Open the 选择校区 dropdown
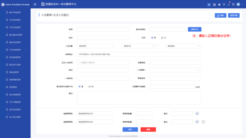 click(x=139, y=46)
